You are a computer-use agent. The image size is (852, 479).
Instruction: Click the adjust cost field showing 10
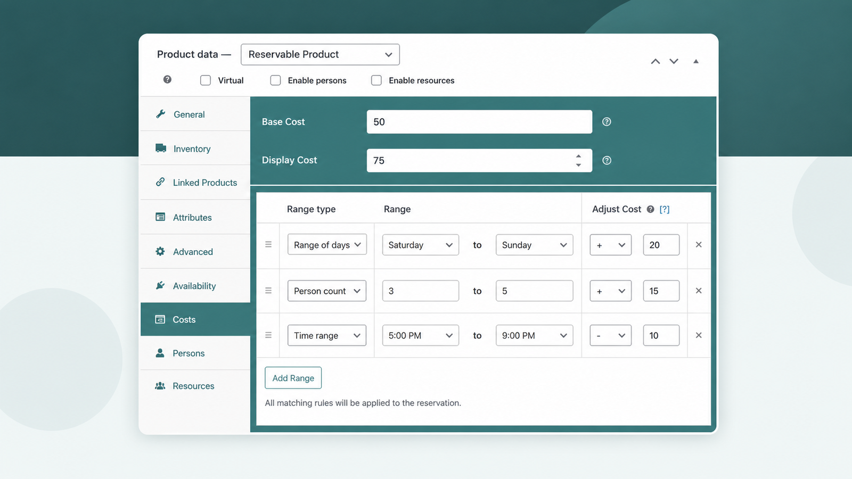[661, 335]
